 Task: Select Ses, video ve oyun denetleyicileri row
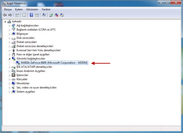[x=37, y=87]
